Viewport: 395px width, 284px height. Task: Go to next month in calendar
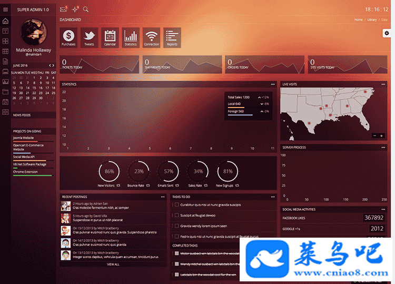click(53, 65)
